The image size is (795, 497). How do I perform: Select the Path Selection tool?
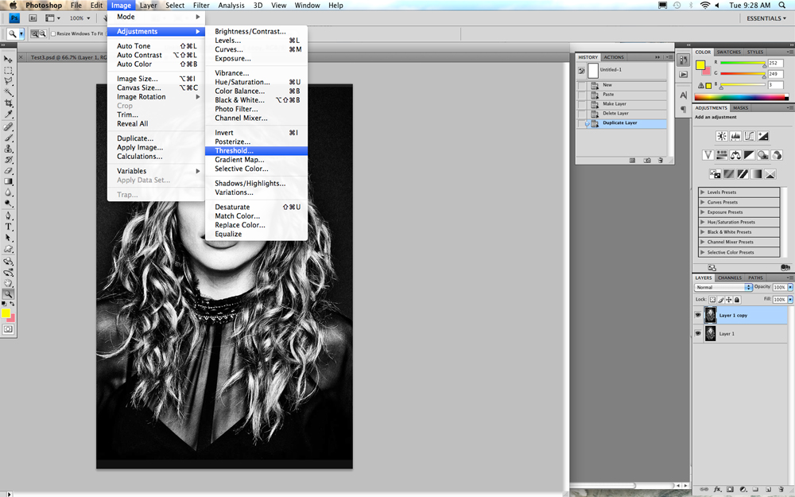(8, 238)
